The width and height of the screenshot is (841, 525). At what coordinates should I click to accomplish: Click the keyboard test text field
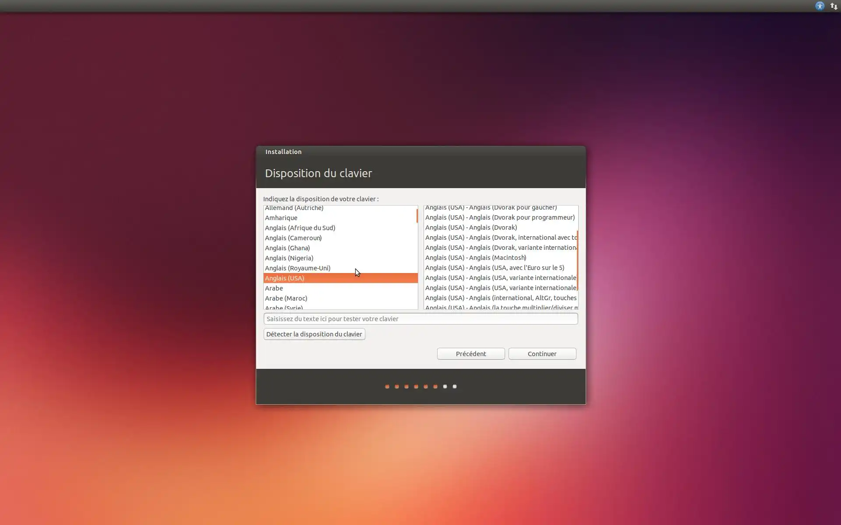coord(420,319)
